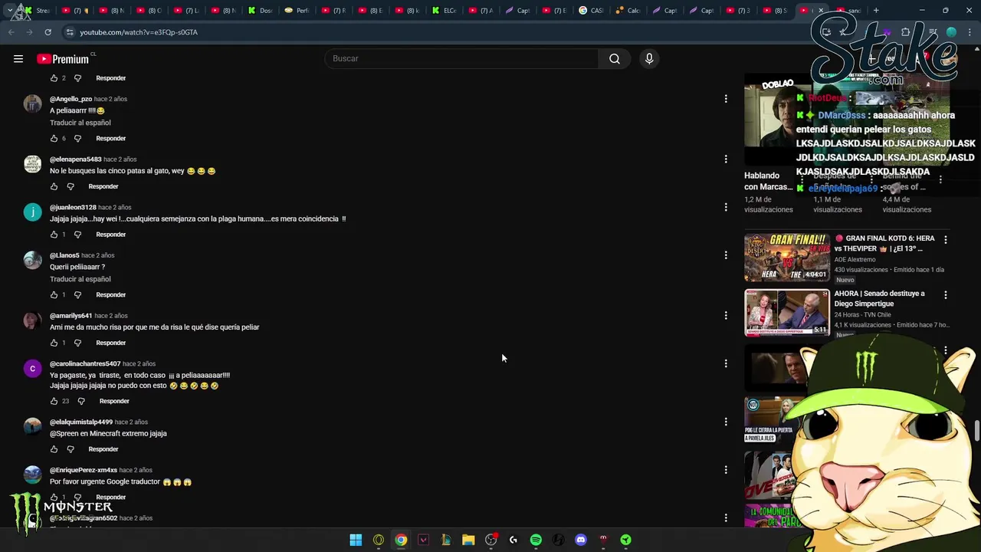This screenshot has height=552, width=981.
Task: Dislike the comment by @Angello_pzo
Action: tap(77, 138)
